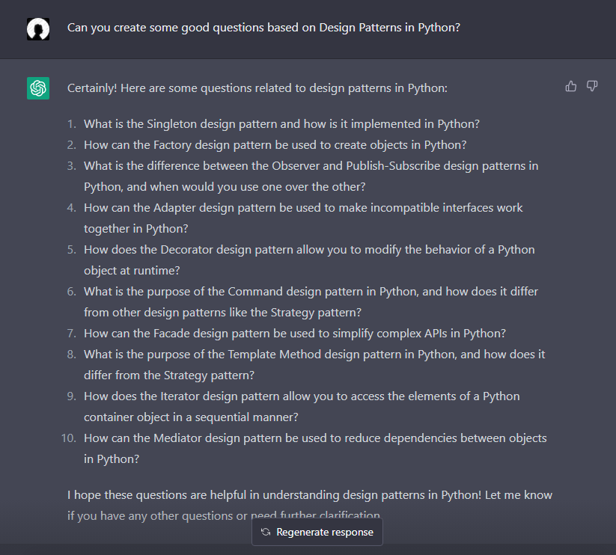Click the 'I hope these questions are helpful' paragraph

coord(310,505)
